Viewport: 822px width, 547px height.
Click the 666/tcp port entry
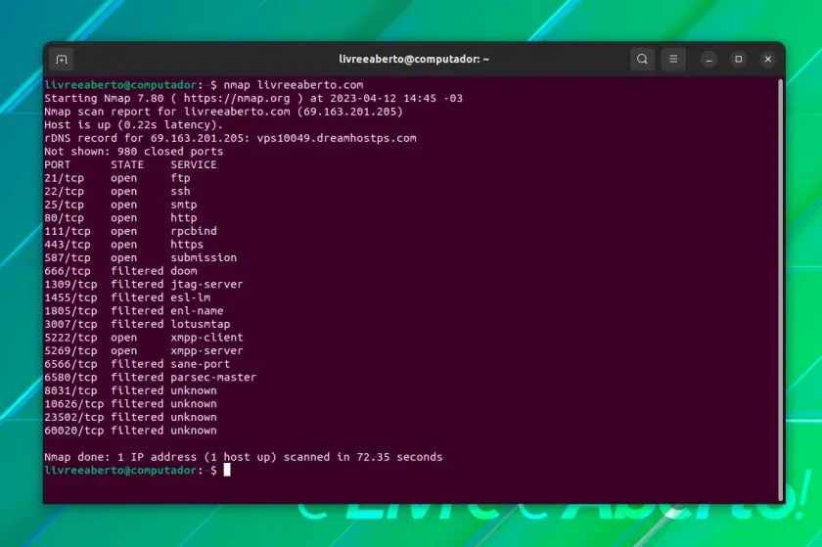pyautogui.click(x=68, y=271)
